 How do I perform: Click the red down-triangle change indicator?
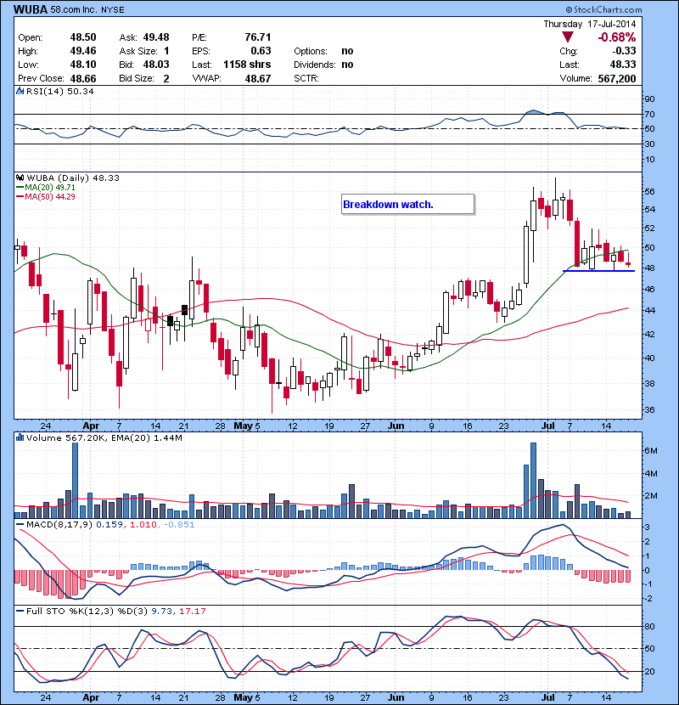click(x=568, y=37)
